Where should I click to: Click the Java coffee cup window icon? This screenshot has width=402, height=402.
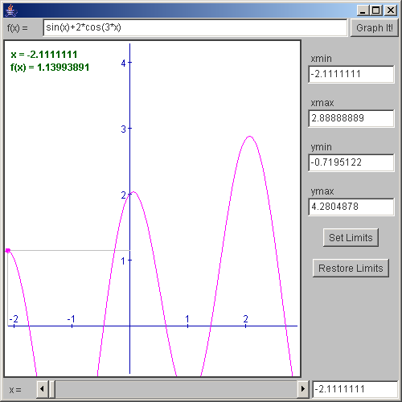[x=11, y=10]
